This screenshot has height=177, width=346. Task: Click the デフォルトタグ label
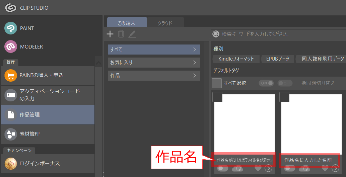point(226,70)
